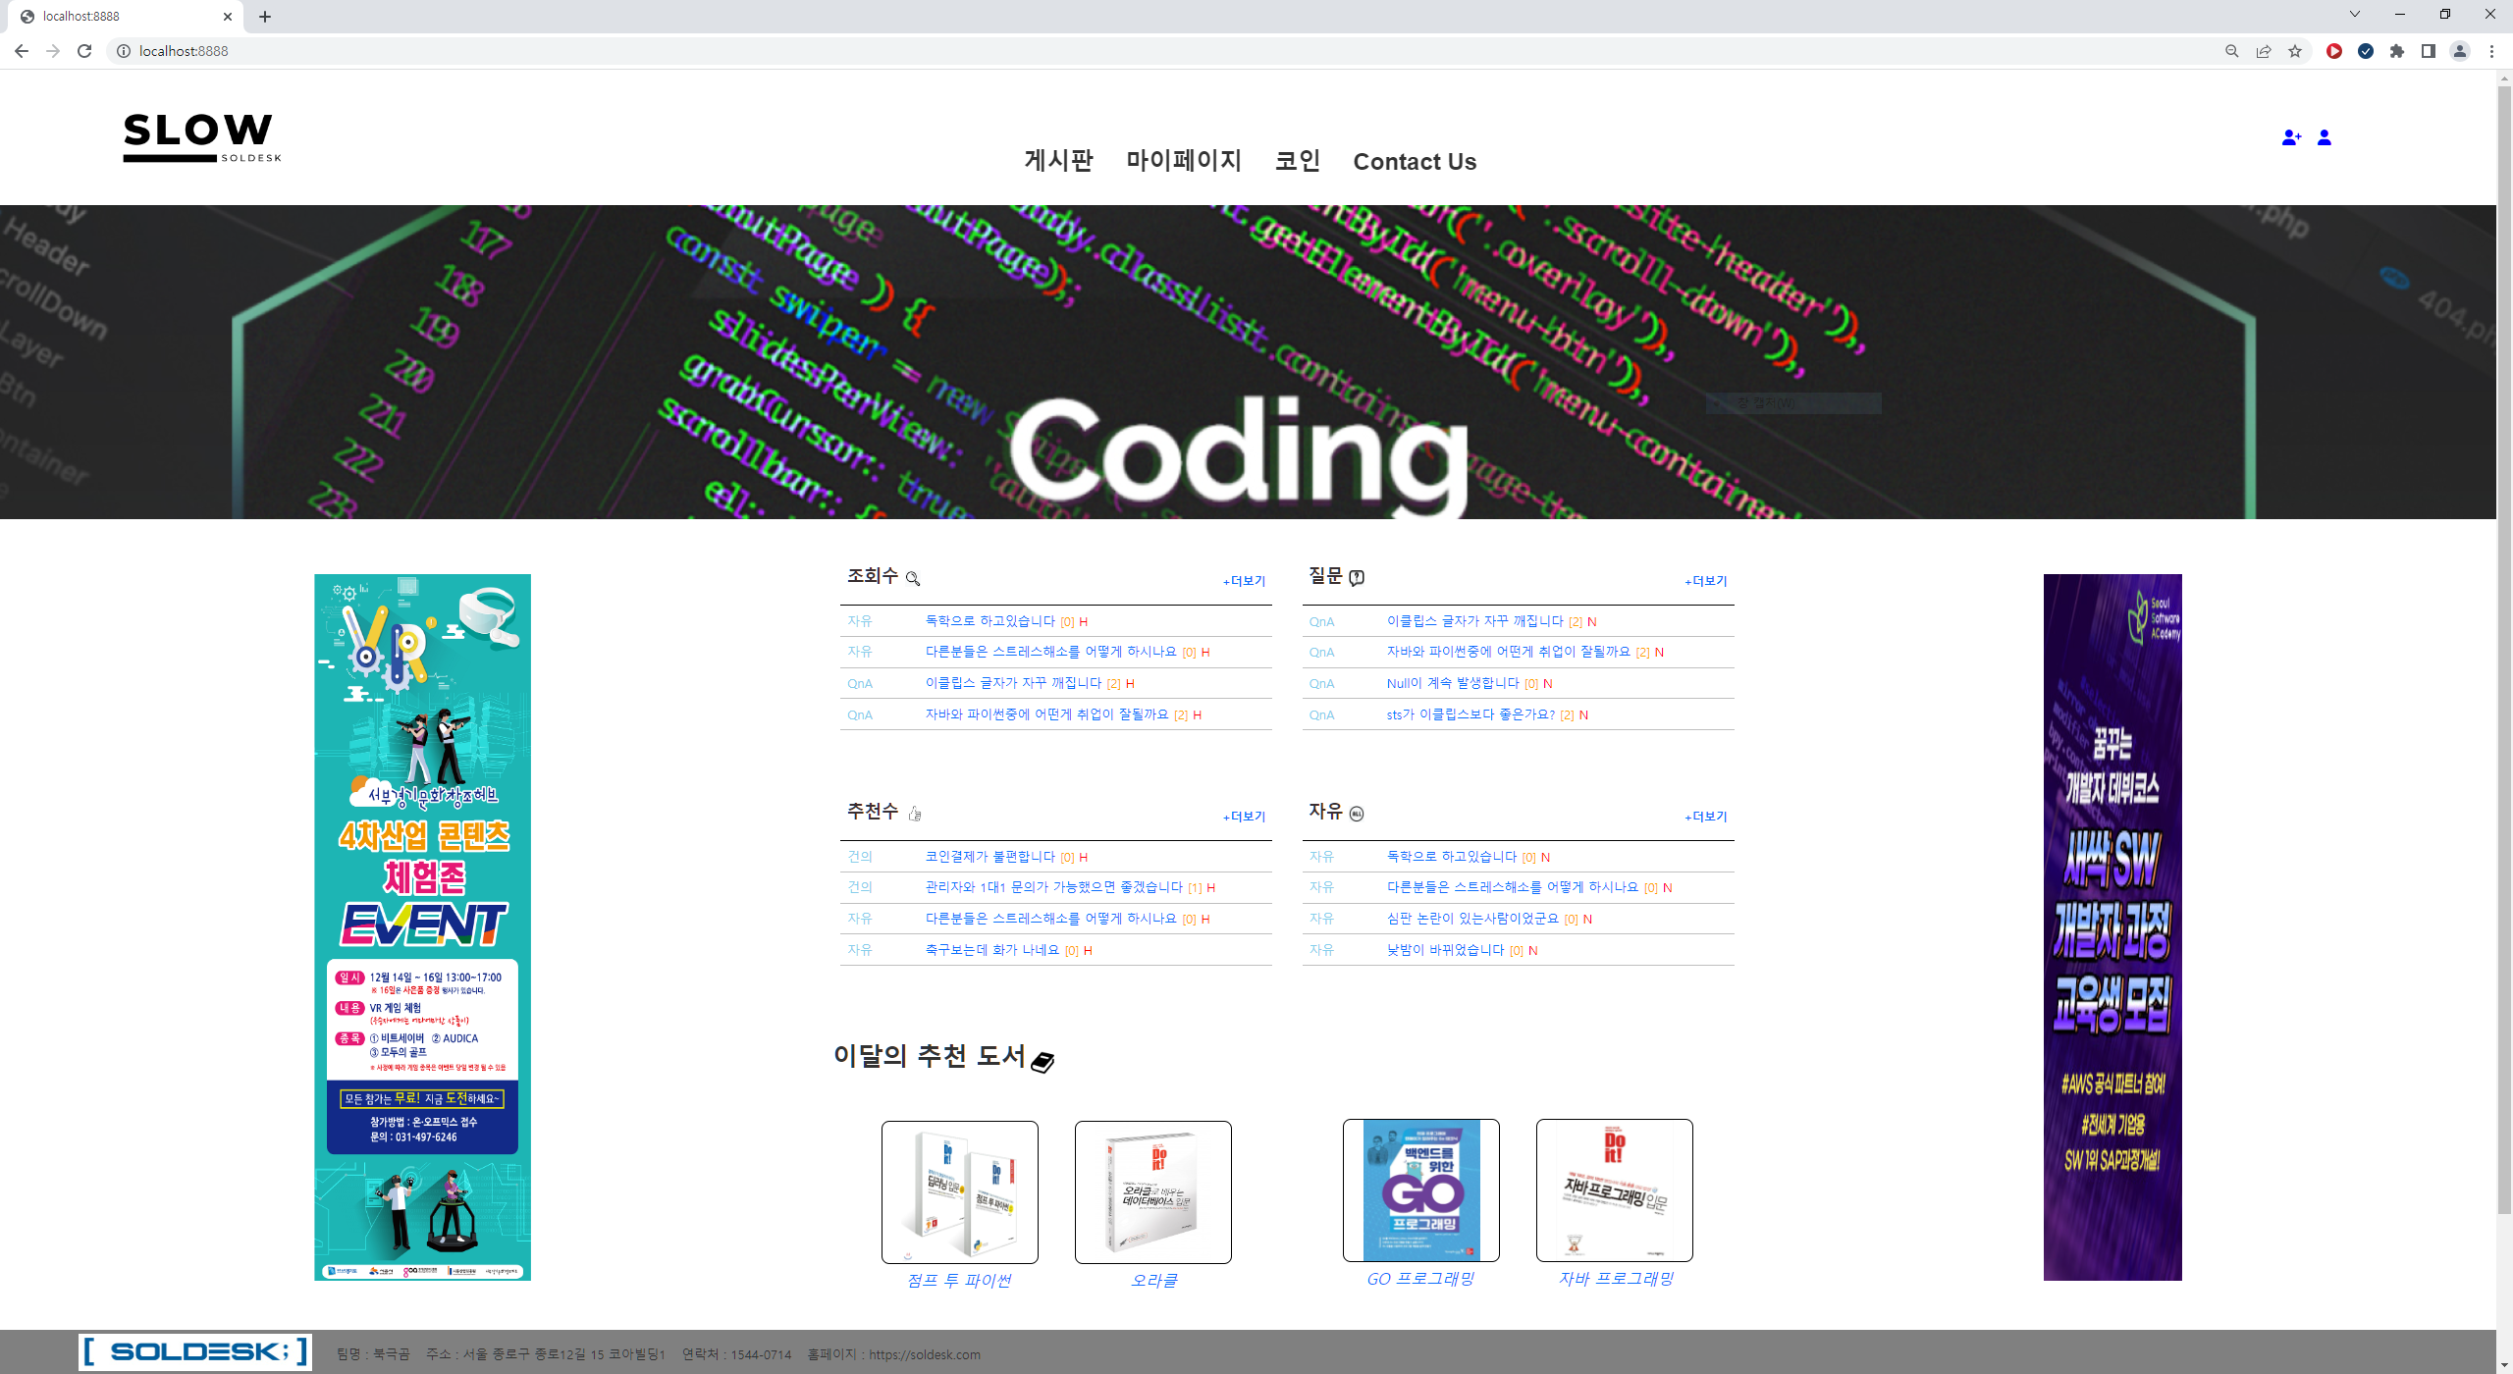Bookmark page with the star icon
Image resolution: width=2513 pixels, height=1374 pixels.
(x=2295, y=51)
